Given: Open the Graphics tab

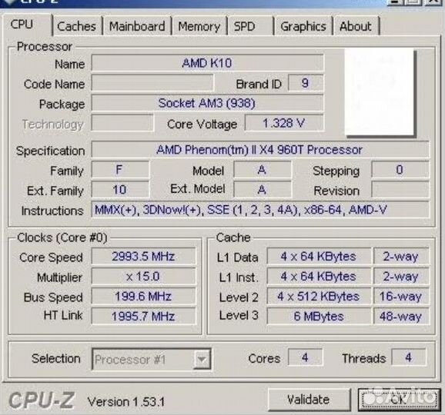Looking at the screenshot, I should (x=303, y=26).
